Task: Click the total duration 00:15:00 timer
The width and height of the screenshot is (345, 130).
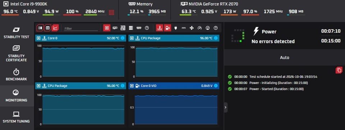Action: tap(331, 41)
